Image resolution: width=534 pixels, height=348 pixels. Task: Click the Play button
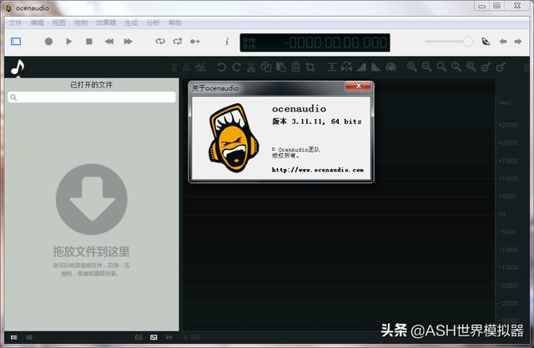point(68,41)
